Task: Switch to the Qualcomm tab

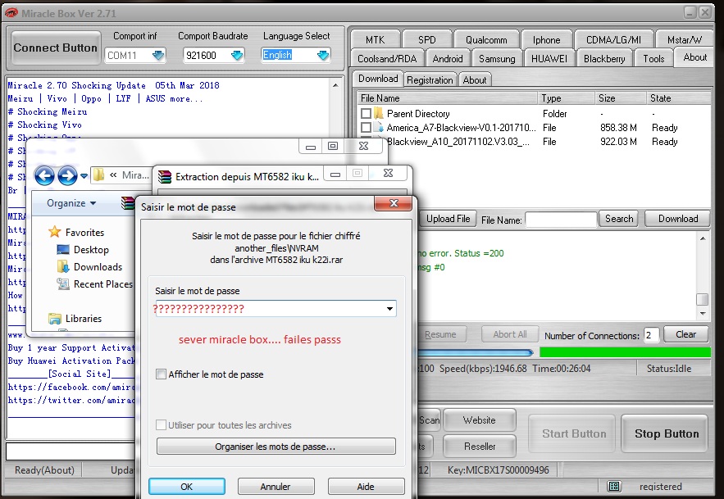Action: pos(486,39)
